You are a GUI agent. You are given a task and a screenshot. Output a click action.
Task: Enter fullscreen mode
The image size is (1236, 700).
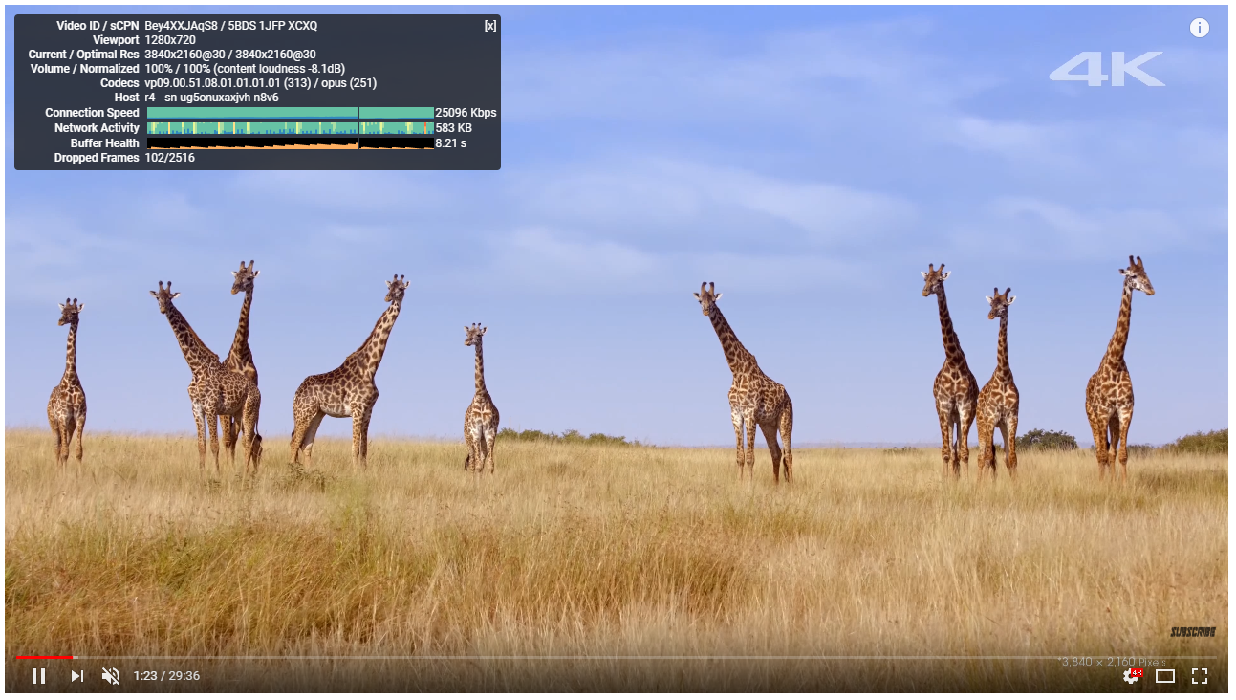click(x=1199, y=676)
